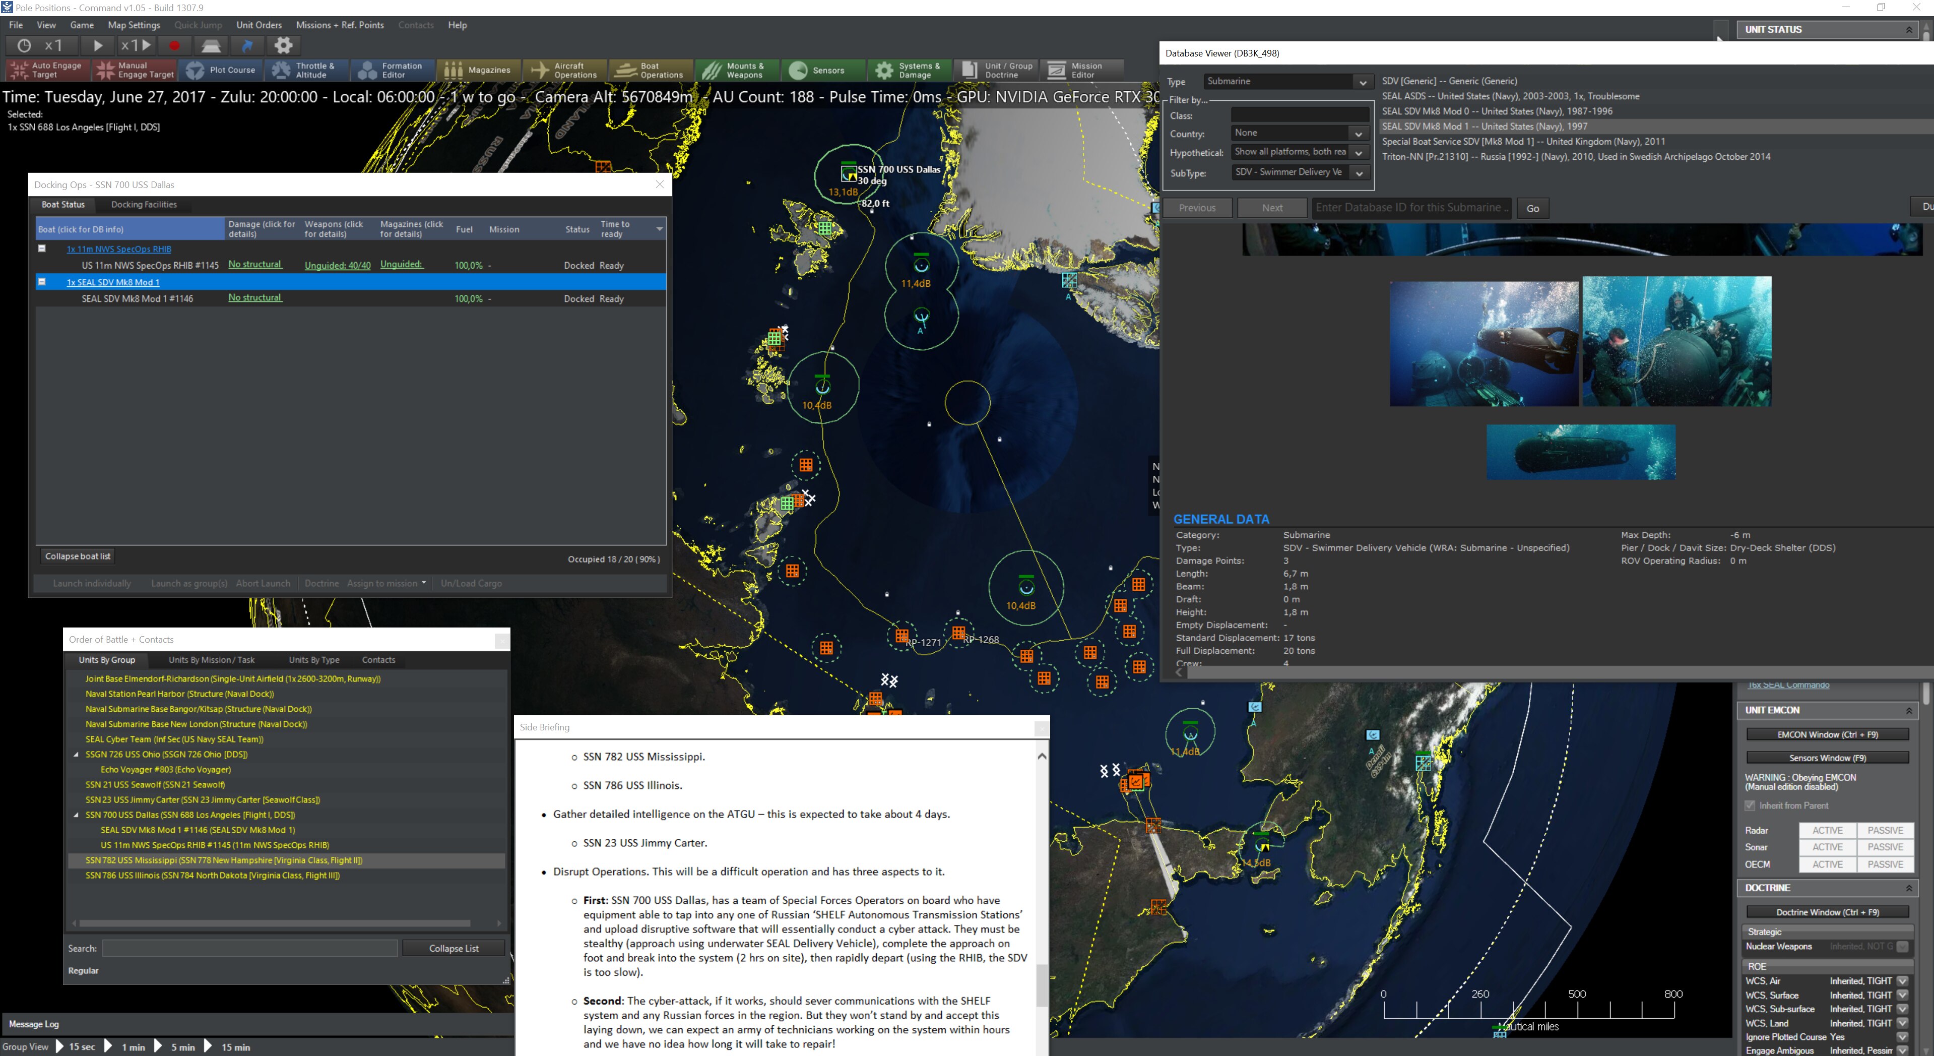Open the SubType dropdown in Database Viewer

(1359, 173)
